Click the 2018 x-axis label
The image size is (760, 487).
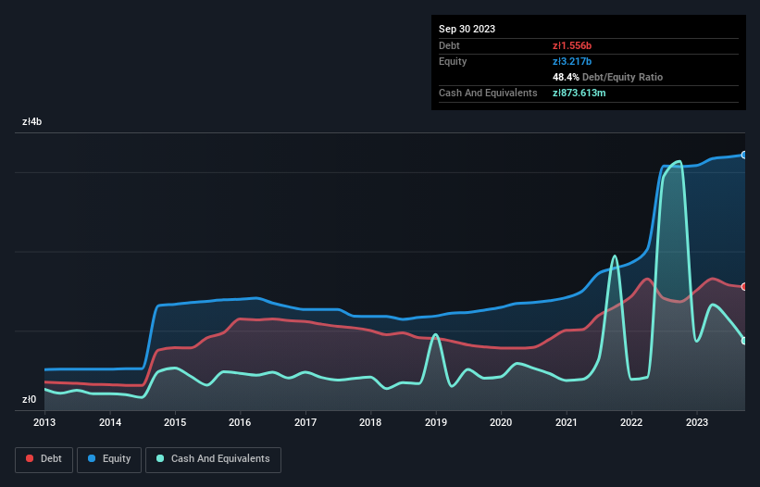point(370,422)
